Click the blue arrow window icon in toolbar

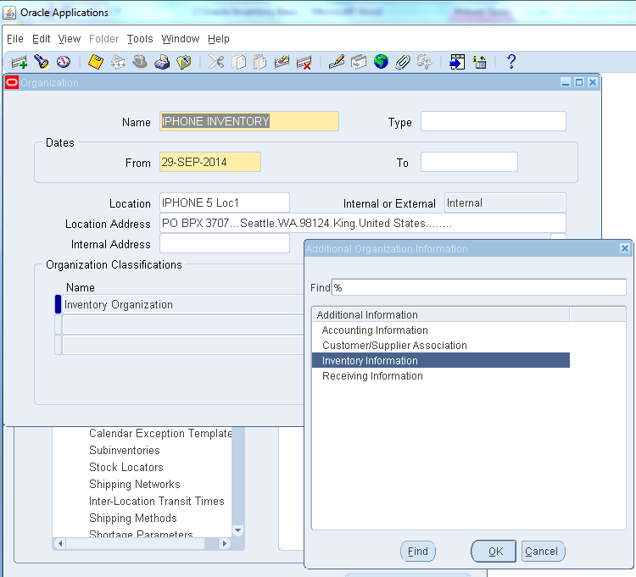(457, 62)
